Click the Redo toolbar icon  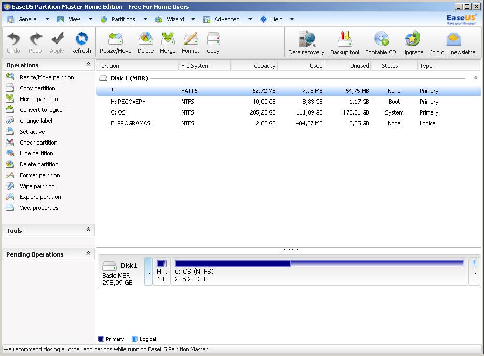pos(35,43)
